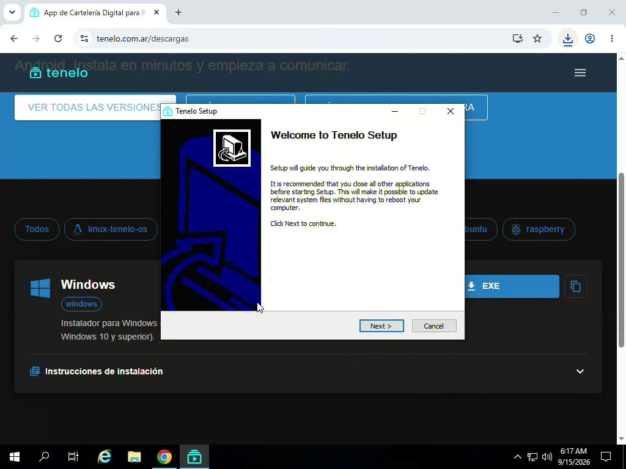Expand Instrucciones de instalación

pyautogui.click(x=308, y=371)
